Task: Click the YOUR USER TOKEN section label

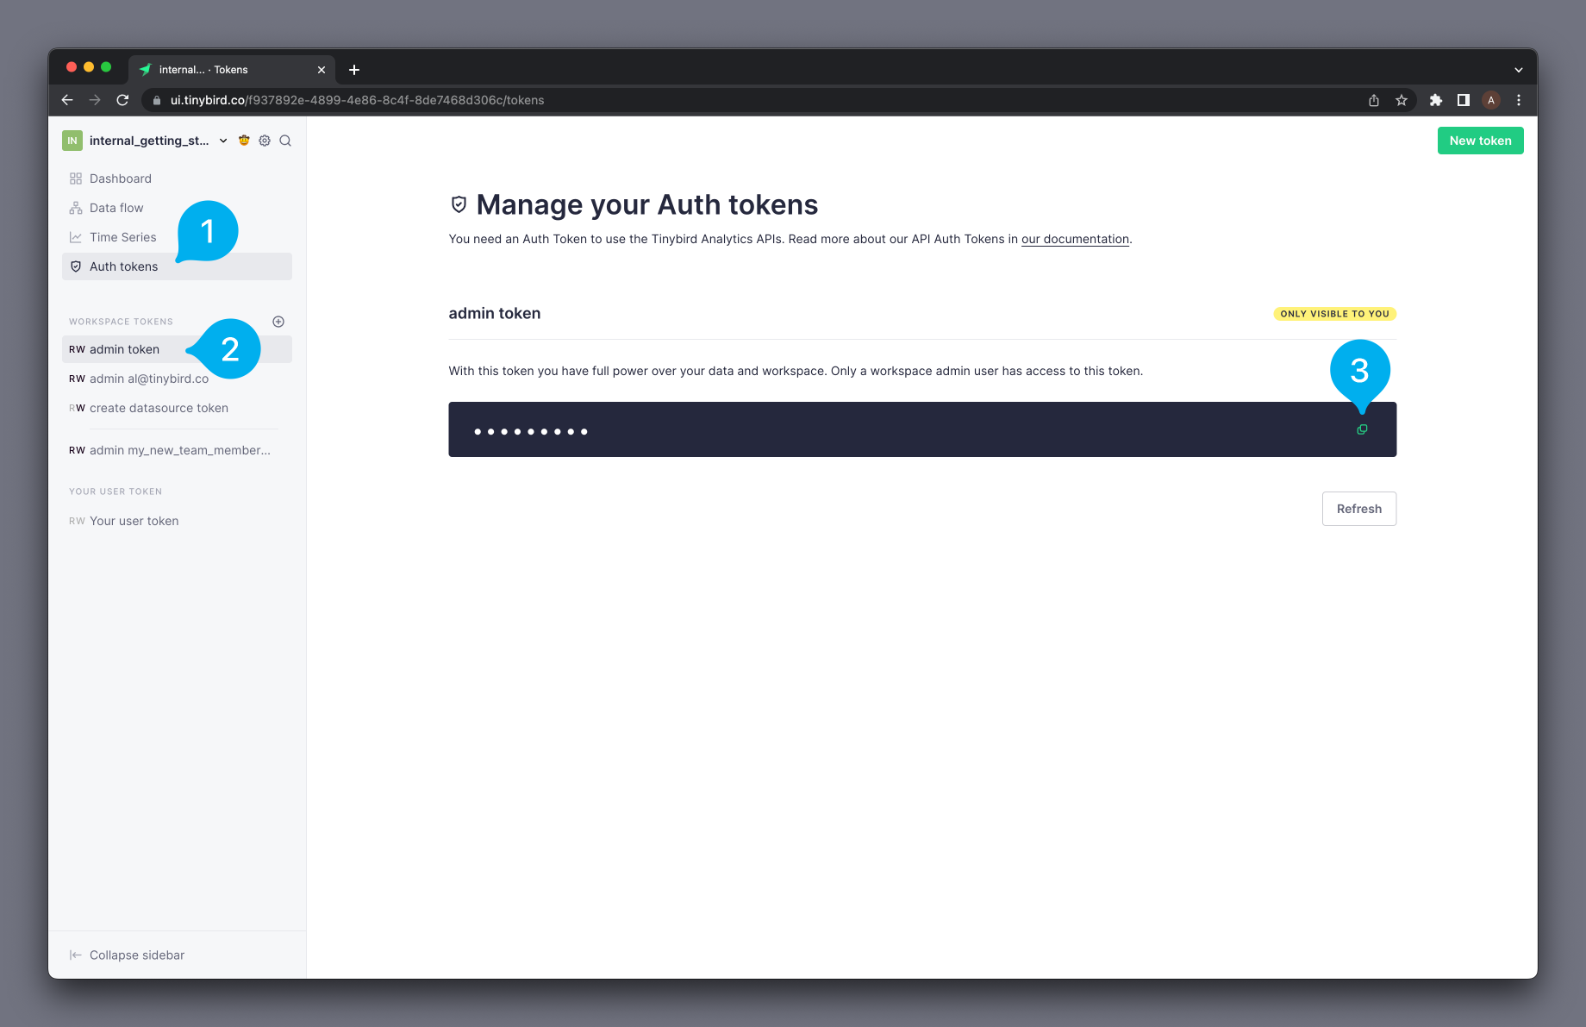Action: pos(116,492)
